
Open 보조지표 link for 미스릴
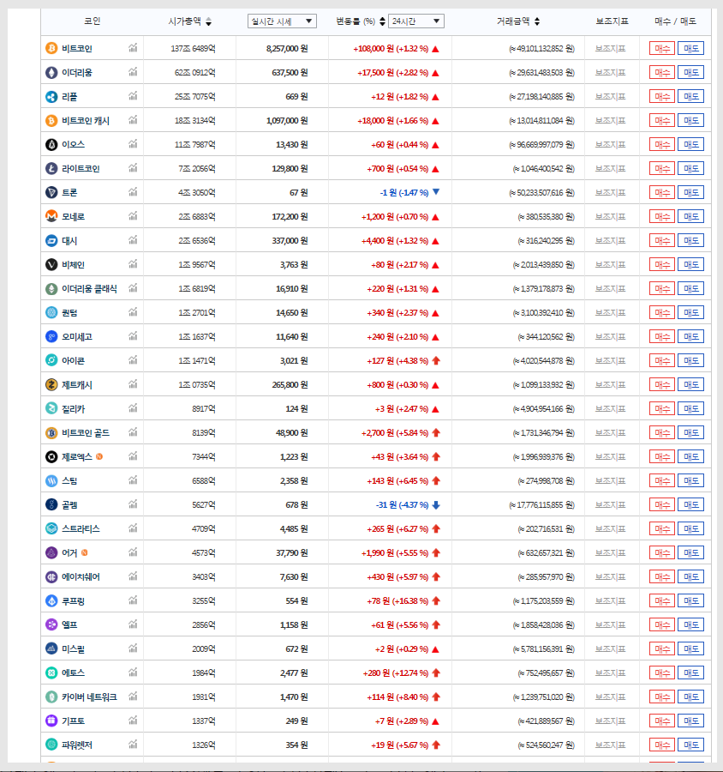click(x=611, y=649)
